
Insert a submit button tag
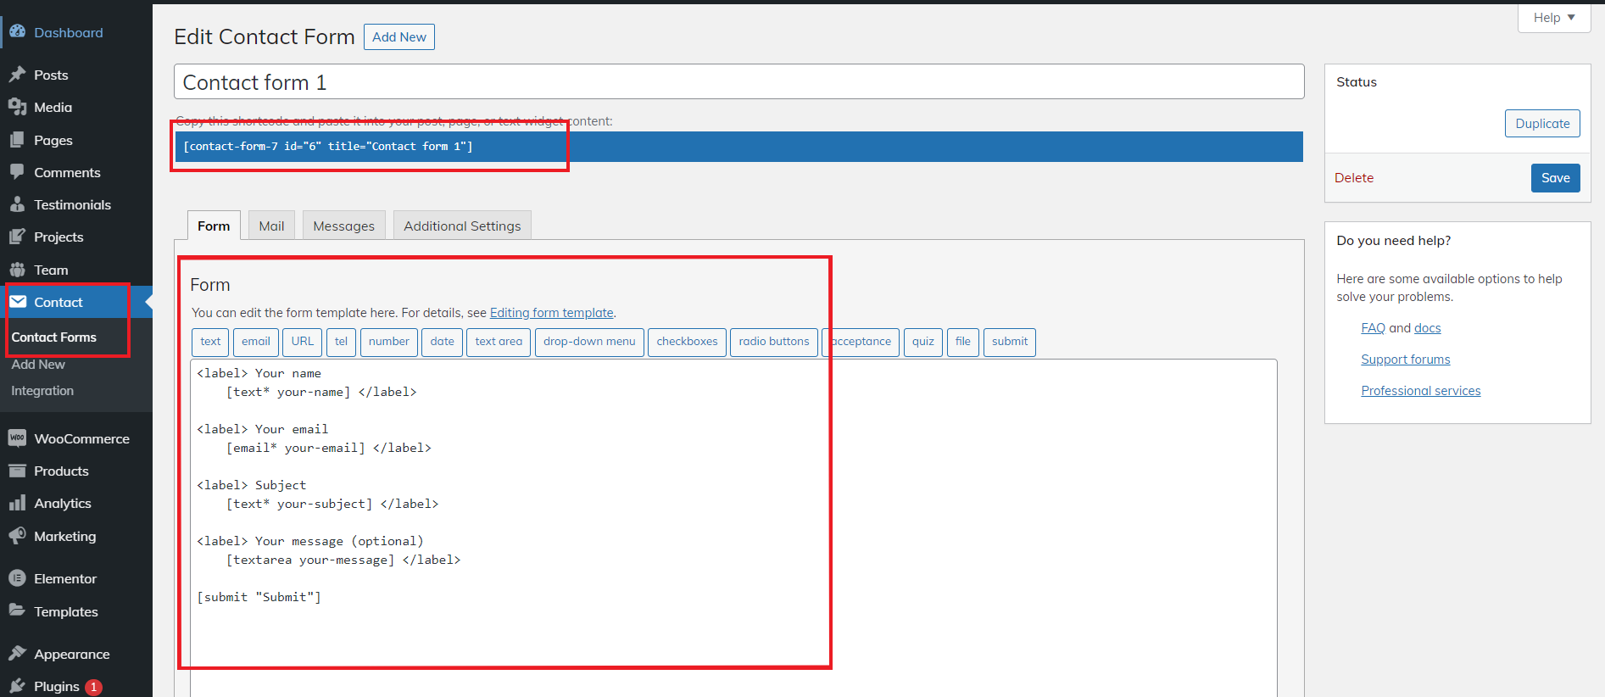1010,342
